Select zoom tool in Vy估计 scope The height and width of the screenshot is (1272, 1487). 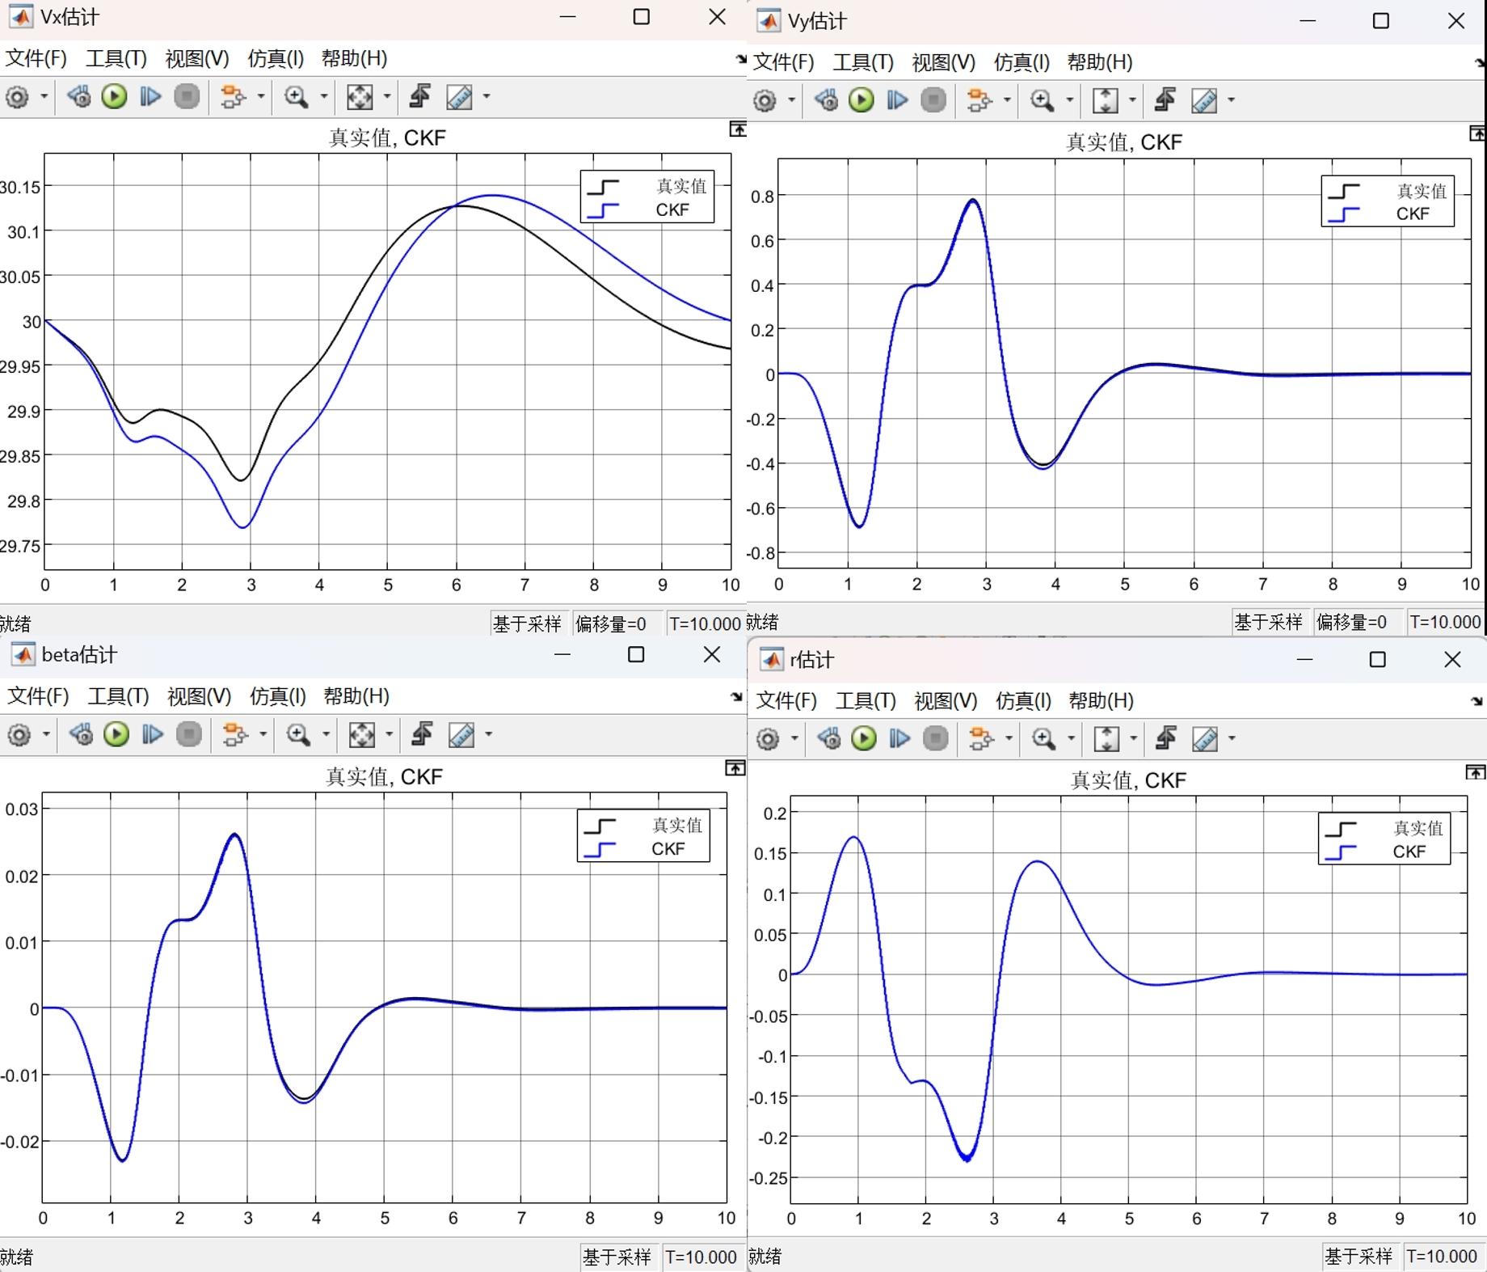[x=1043, y=100]
